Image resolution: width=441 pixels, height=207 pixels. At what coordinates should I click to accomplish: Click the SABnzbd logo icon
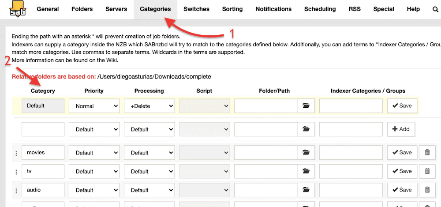(x=17, y=9)
